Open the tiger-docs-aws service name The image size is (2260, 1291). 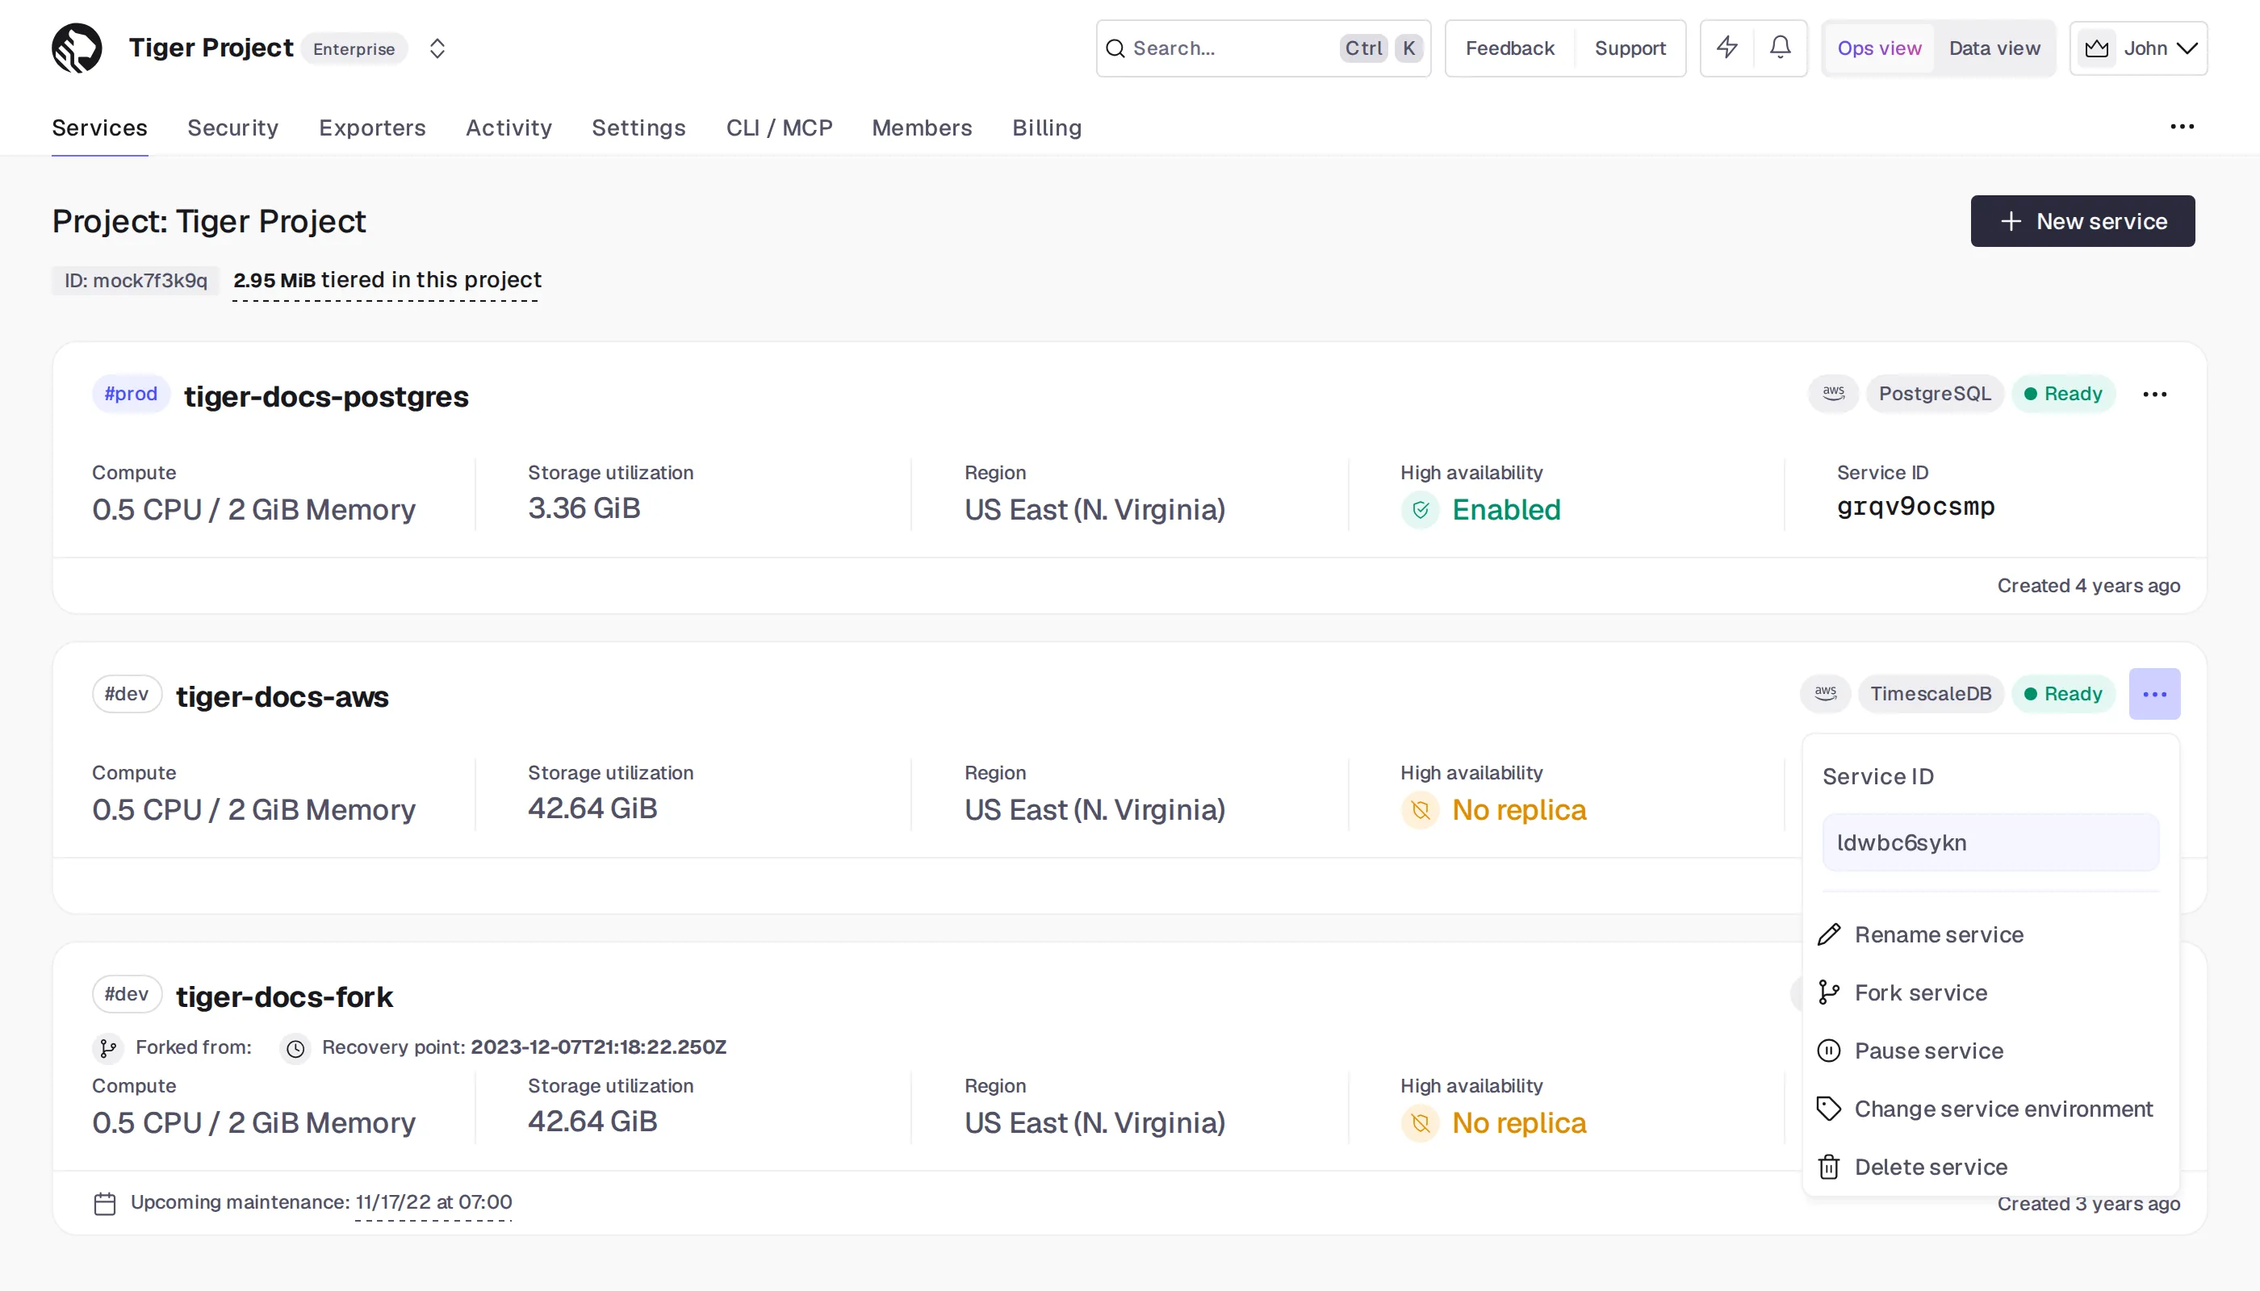coord(282,697)
